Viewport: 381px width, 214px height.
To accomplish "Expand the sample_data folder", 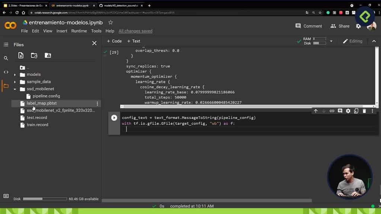I will 15,81.
